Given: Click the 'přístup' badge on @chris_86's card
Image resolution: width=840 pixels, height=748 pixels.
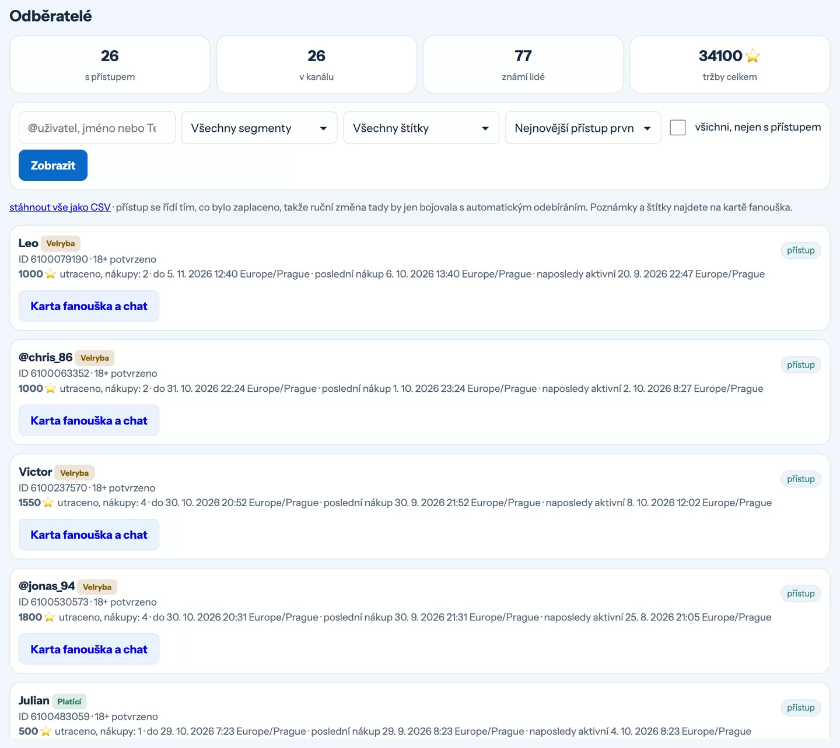Looking at the screenshot, I should tap(801, 365).
